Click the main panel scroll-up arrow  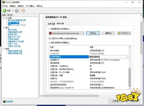(141, 15)
